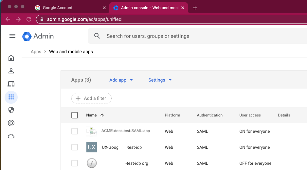
Task: Click Authentication column header
Action: pyautogui.click(x=210, y=115)
